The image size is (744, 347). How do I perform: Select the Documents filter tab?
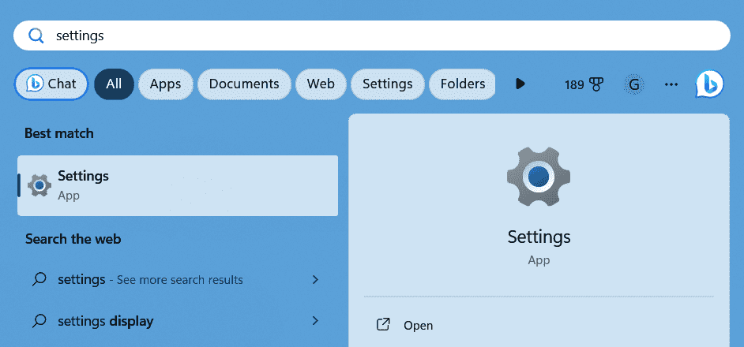pos(244,84)
